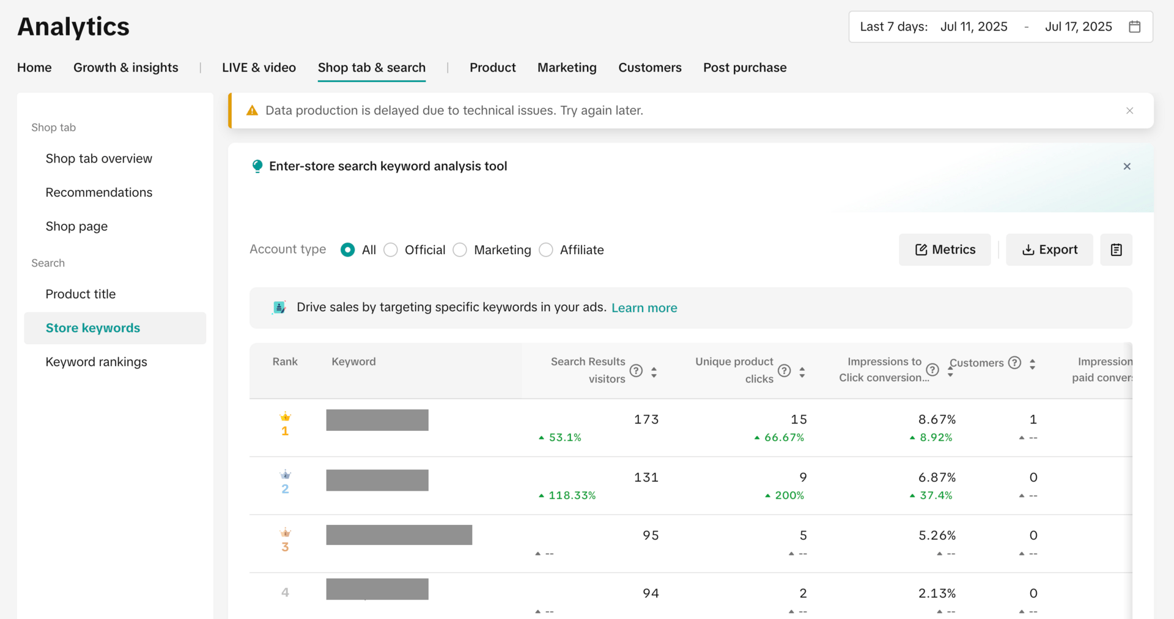Open Recommendations in the sidebar
Screen dimensions: 1174x619
[115, 192]
